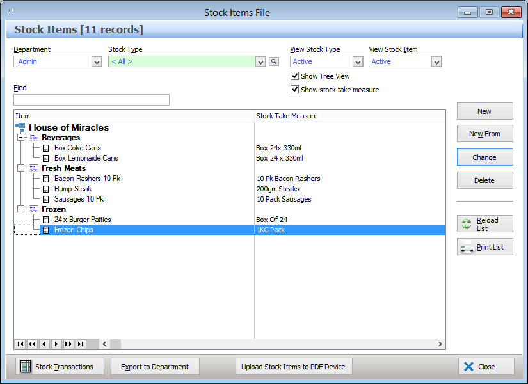Open the Department dropdown

pyautogui.click(x=97, y=62)
